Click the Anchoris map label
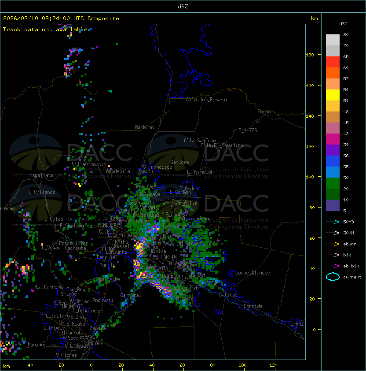The width and height of the screenshot is (366, 371). pos(103,300)
